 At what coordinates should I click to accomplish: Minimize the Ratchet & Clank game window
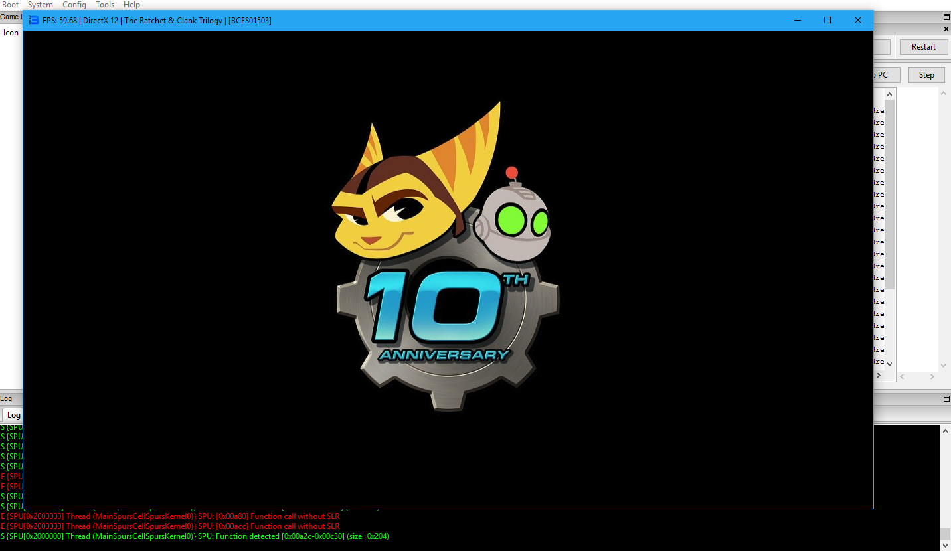pos(797,20)
